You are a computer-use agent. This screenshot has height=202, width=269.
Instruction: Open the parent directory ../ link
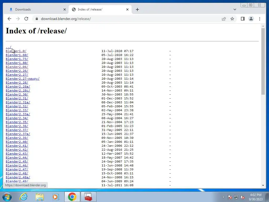8,47
